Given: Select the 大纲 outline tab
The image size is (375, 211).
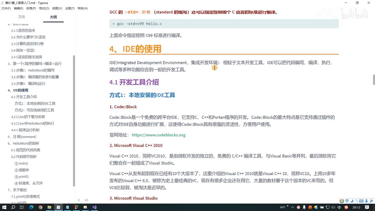Looking at the screenshot, I should tap(53, 17).
